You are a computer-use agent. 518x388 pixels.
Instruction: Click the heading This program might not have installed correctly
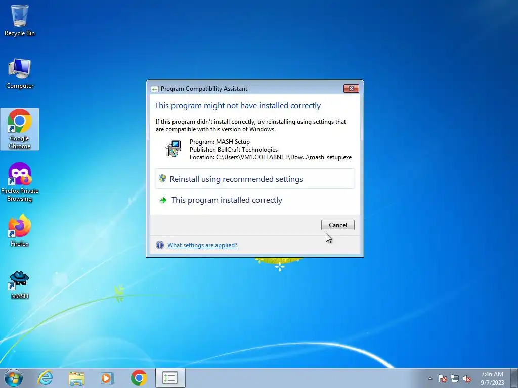[238, 105]
